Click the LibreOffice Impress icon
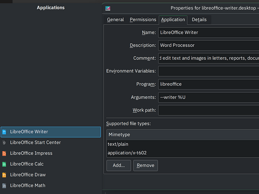 coord(4,153)
